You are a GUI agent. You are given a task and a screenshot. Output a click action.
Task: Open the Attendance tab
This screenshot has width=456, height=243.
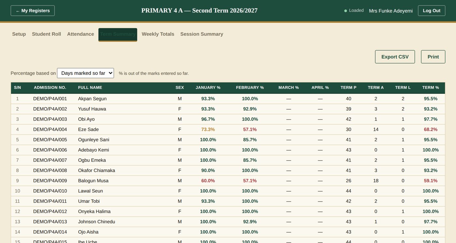[x=80, y=34]
